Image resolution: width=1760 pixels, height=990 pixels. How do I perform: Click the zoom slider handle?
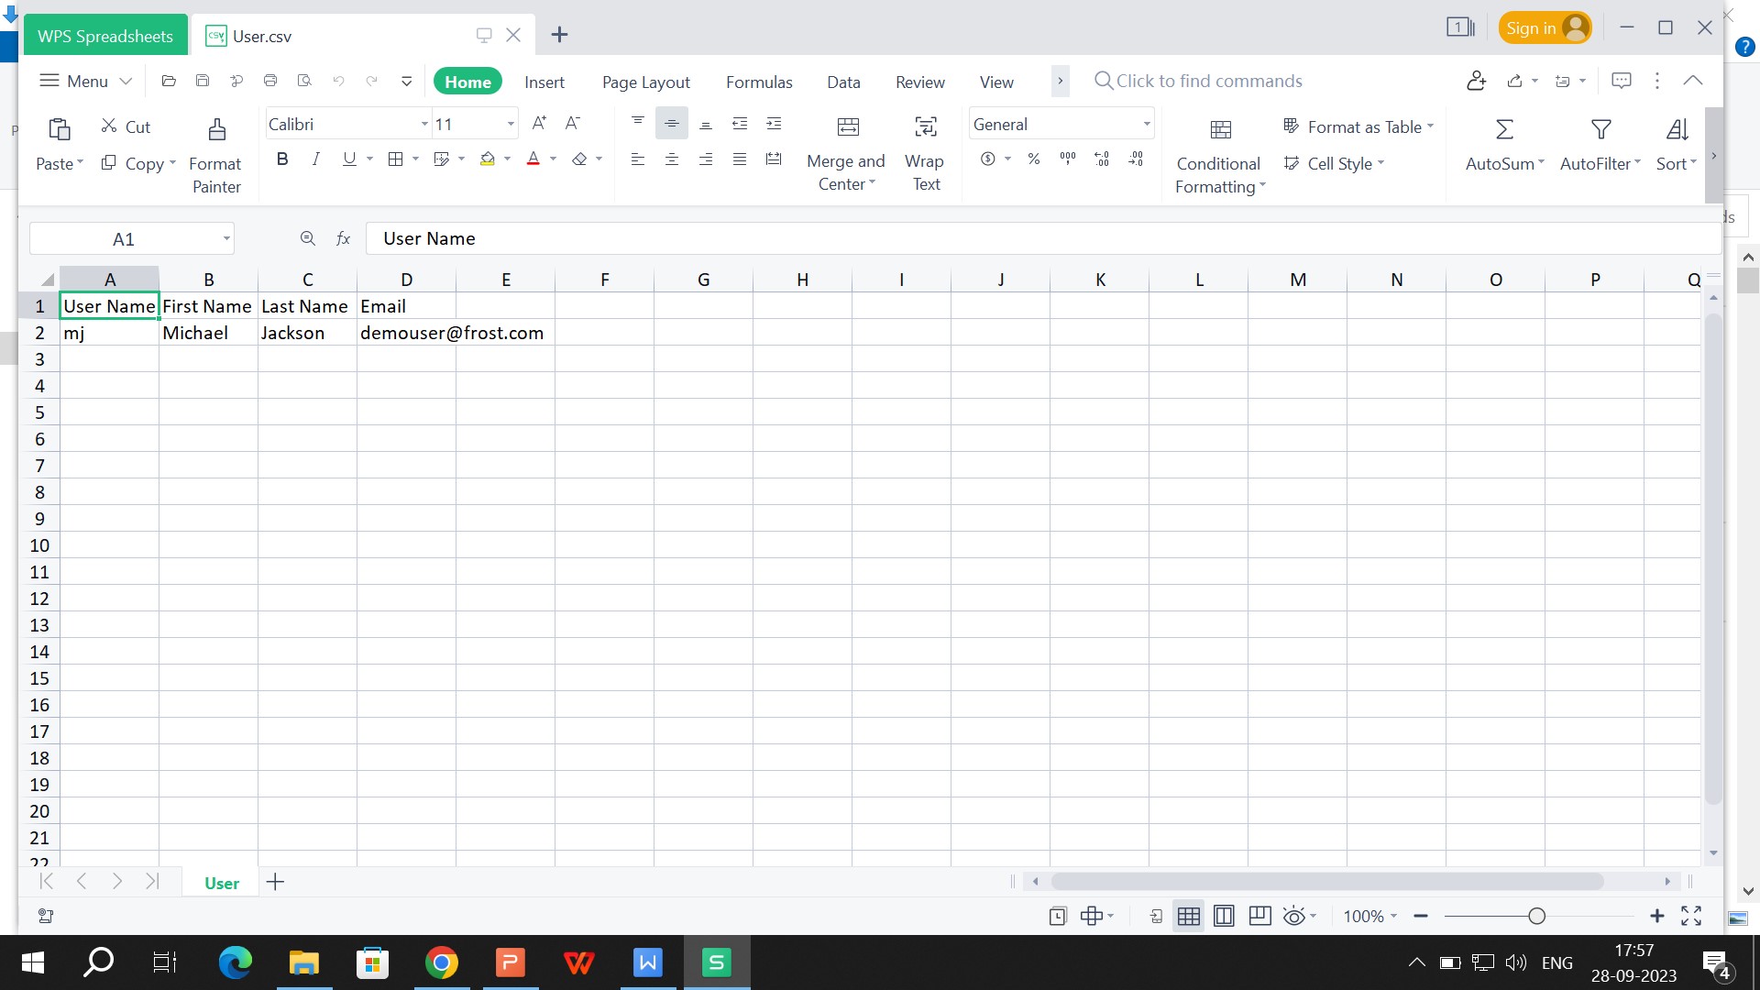1537,916
